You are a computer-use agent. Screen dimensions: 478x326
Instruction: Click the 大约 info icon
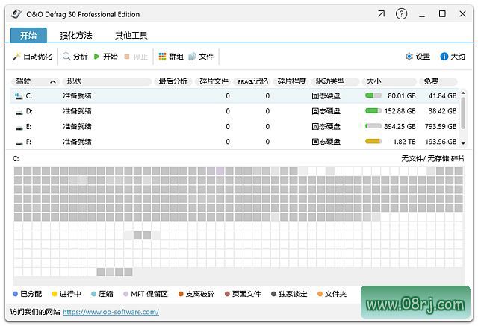444,56
